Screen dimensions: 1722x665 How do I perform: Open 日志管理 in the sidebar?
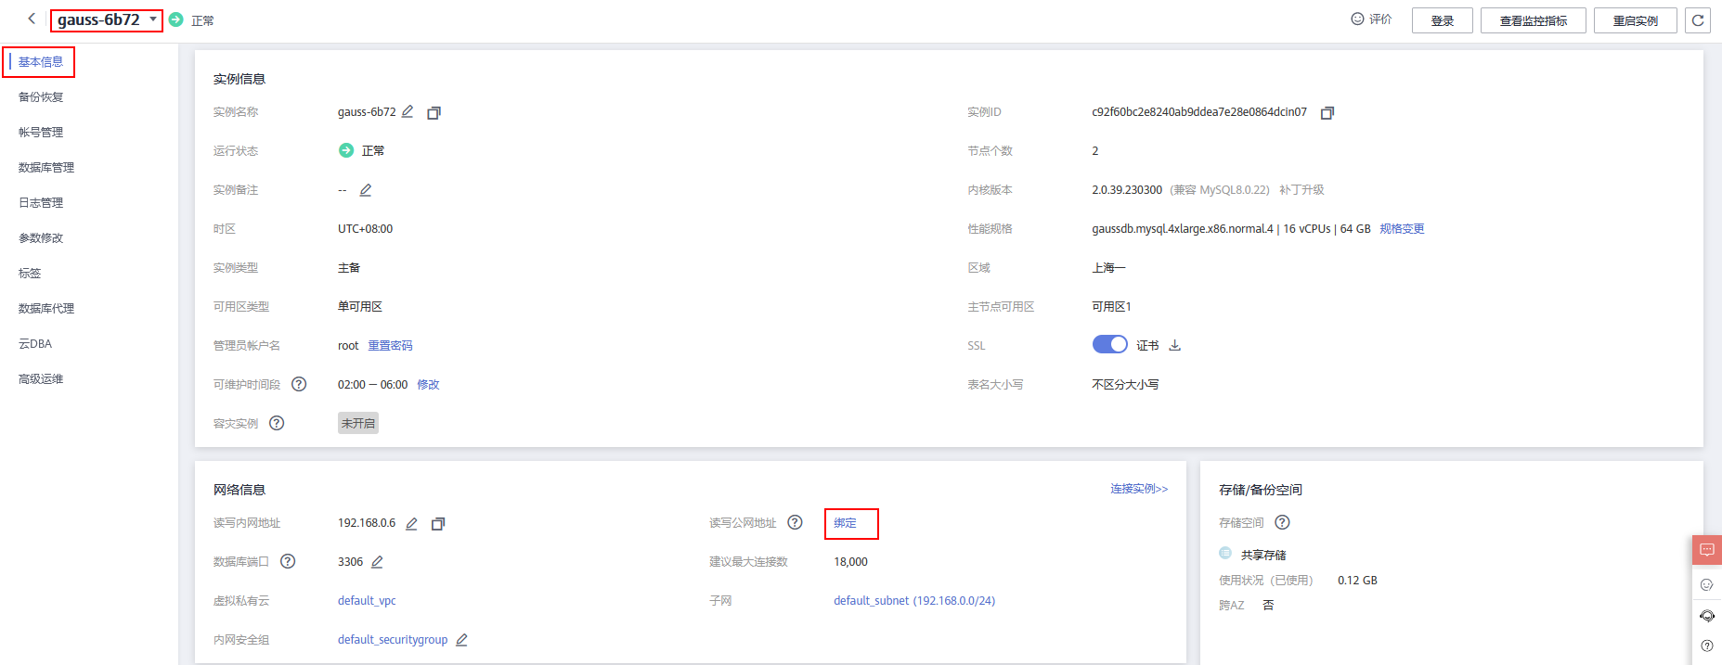[41, 203]
